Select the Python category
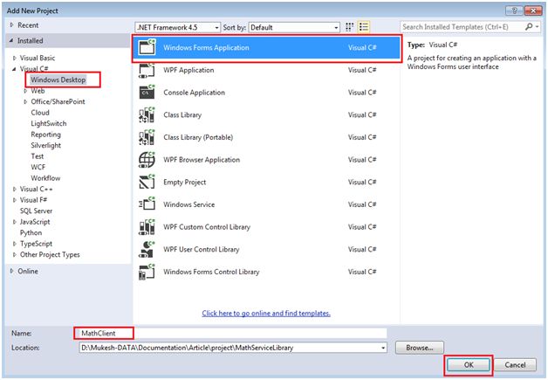The height and width of the screenshot is (380, 548). pyautogui.click(x=31, y=232)
